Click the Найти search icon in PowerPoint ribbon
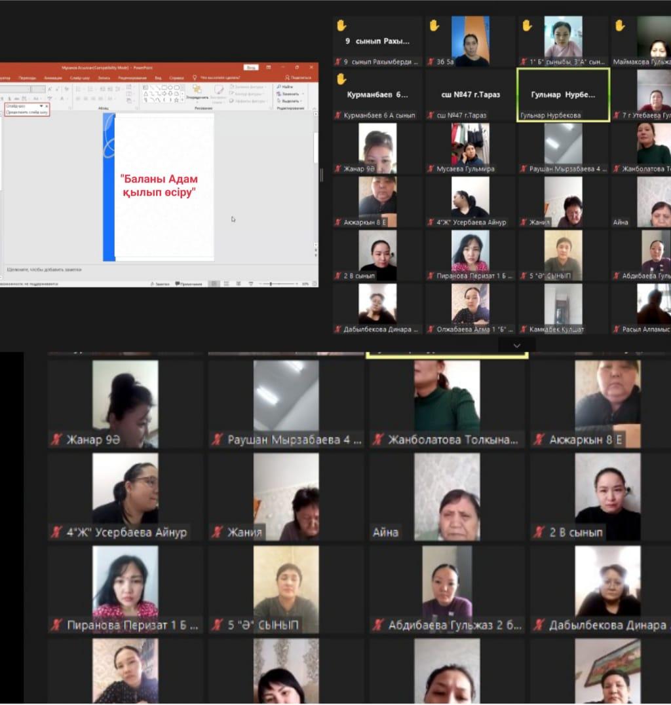Image resolution: width=671 pixels, height=705 pixels. 278,87
